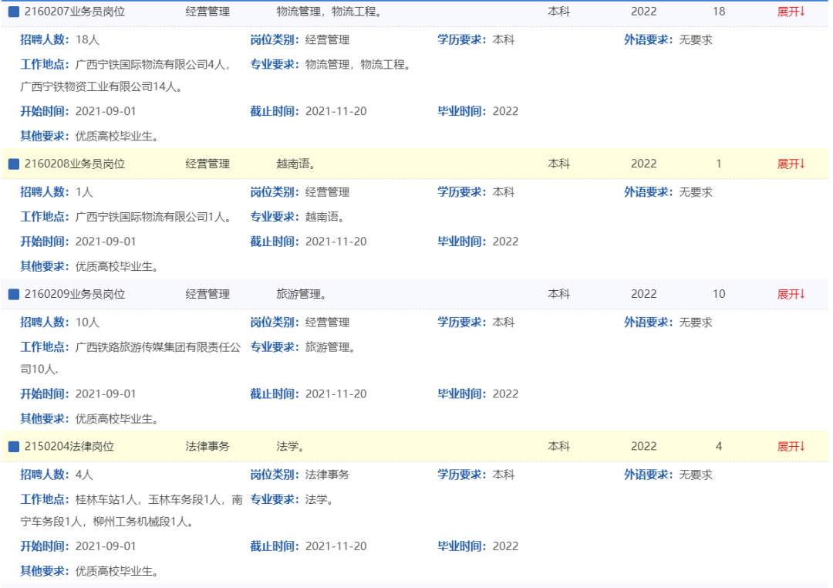Click work location text starting with 桂林车站1人
The height and width of the screenshot is (588, 833).
coord(158,499)
